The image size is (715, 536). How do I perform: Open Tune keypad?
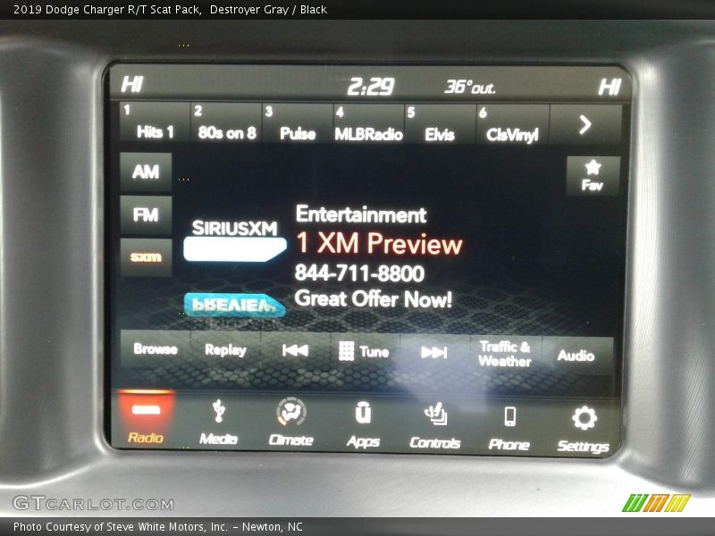[365, 351]
